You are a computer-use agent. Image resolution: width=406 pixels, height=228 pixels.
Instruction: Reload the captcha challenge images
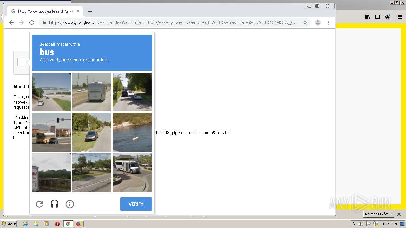[39, 204]
